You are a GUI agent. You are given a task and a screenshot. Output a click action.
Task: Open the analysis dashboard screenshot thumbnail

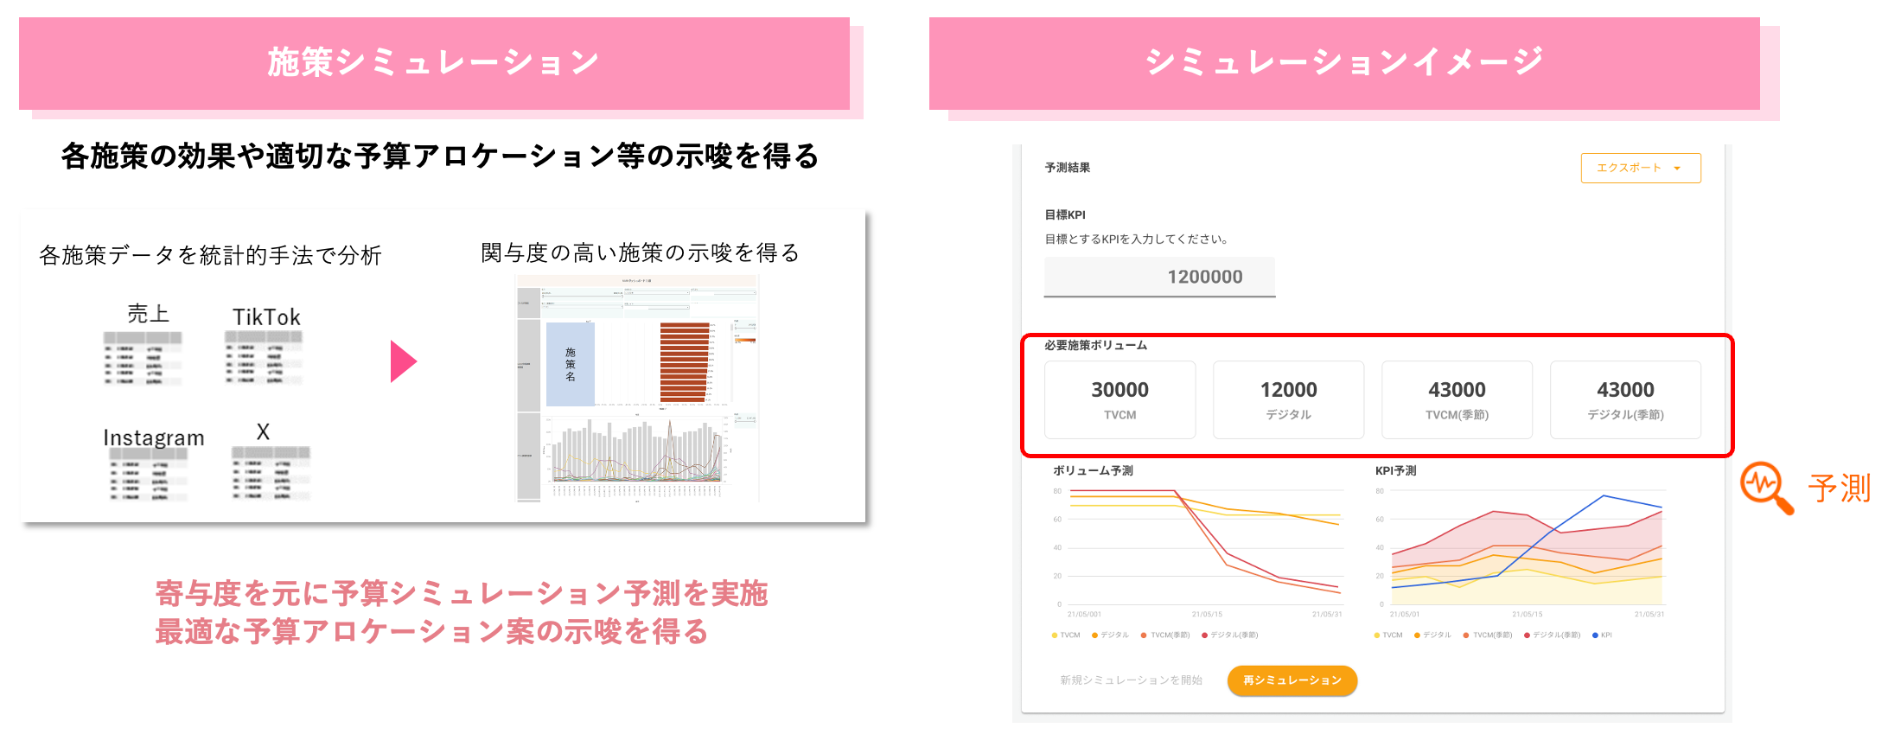637,388
